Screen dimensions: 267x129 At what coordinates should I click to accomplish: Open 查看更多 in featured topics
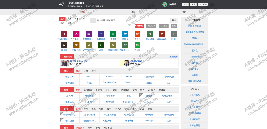point(174,57)
